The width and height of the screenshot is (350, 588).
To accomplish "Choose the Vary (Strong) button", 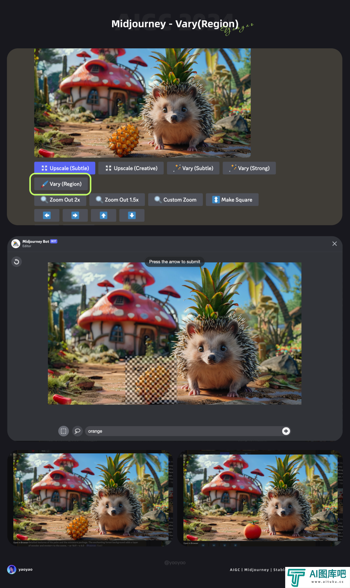I will (x=249, y=168).
